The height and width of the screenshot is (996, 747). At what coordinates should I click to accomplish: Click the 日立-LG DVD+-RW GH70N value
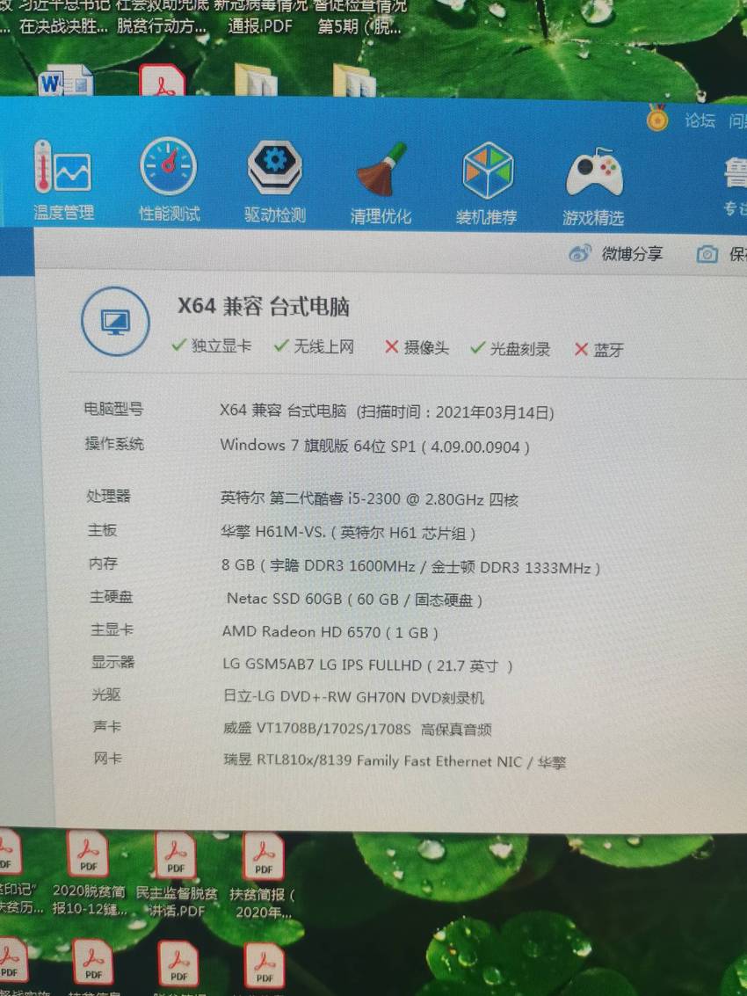(354, 697)
